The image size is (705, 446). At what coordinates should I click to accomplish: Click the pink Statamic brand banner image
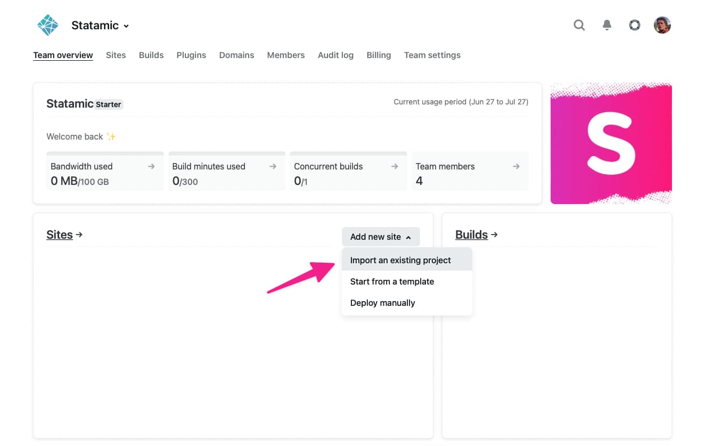[x=611, y=143]
